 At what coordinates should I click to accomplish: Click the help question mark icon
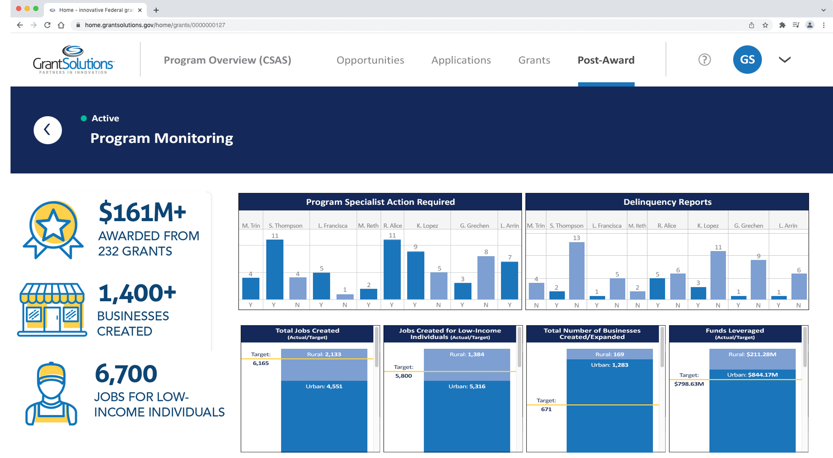point(704,59)
